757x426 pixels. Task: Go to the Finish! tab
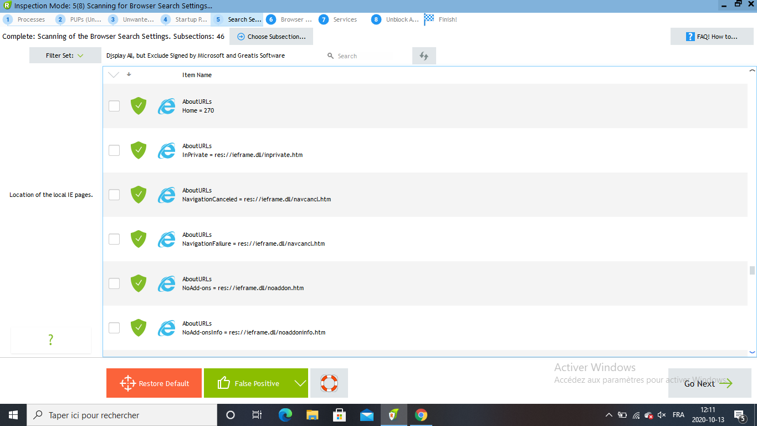click(x=441, y=19)
